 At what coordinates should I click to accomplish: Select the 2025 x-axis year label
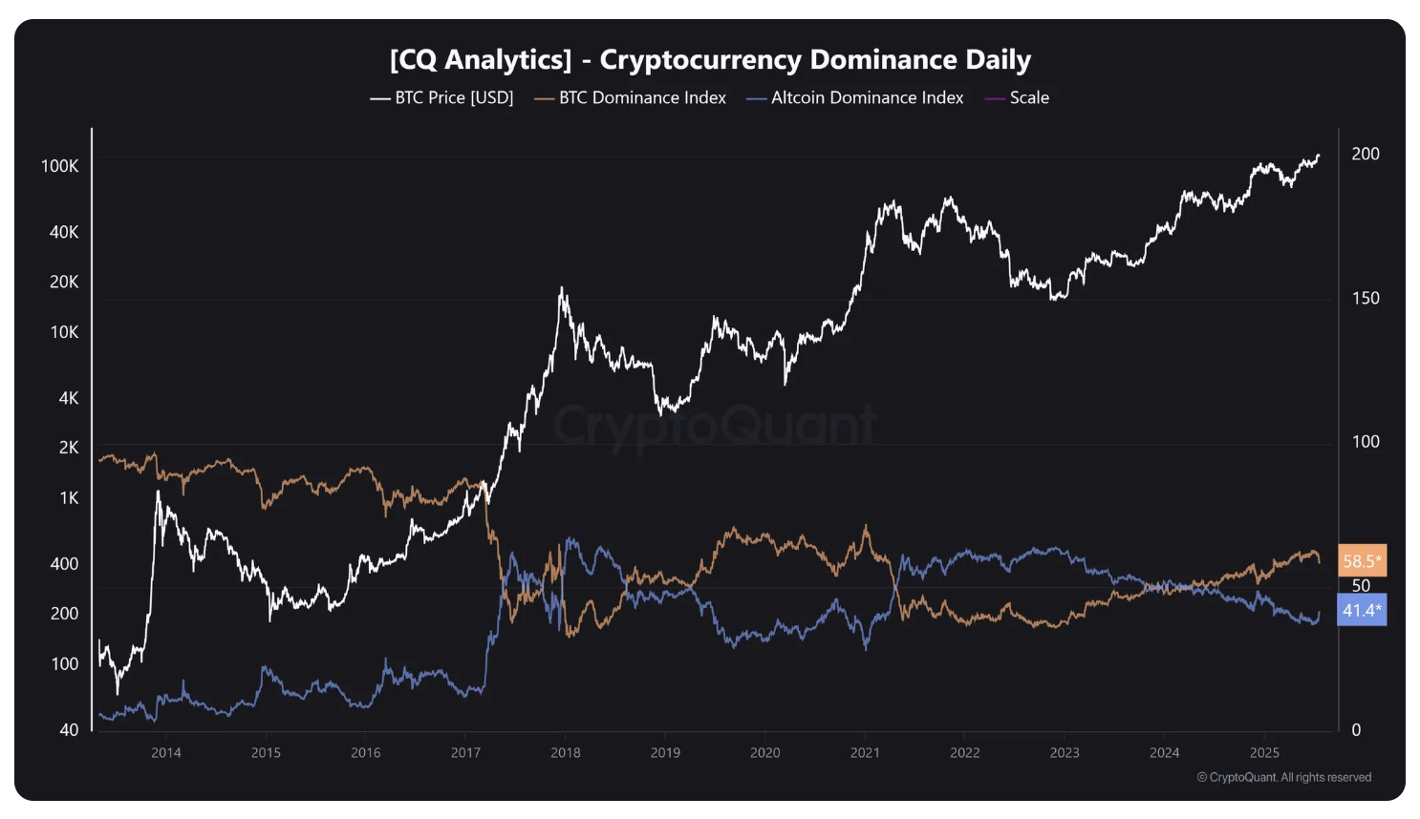click(1264, 752)
